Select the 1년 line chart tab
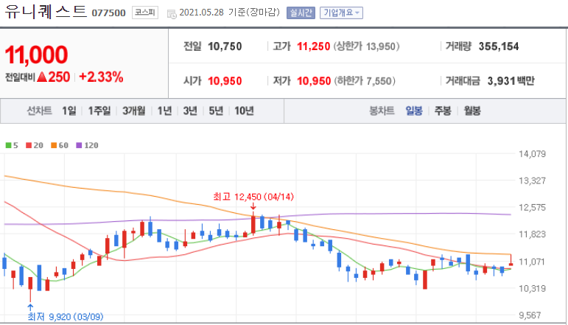 point(164,111)
